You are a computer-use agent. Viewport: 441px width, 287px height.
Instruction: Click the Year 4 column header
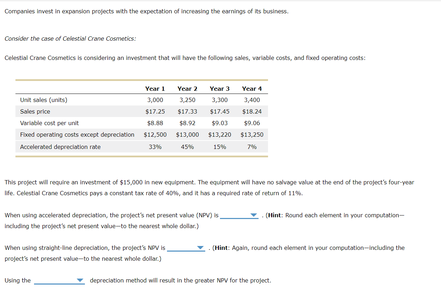[x=252, y=89]
